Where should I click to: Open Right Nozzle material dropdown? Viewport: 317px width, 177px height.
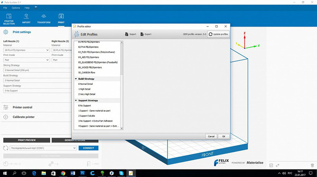click(62, 50)
